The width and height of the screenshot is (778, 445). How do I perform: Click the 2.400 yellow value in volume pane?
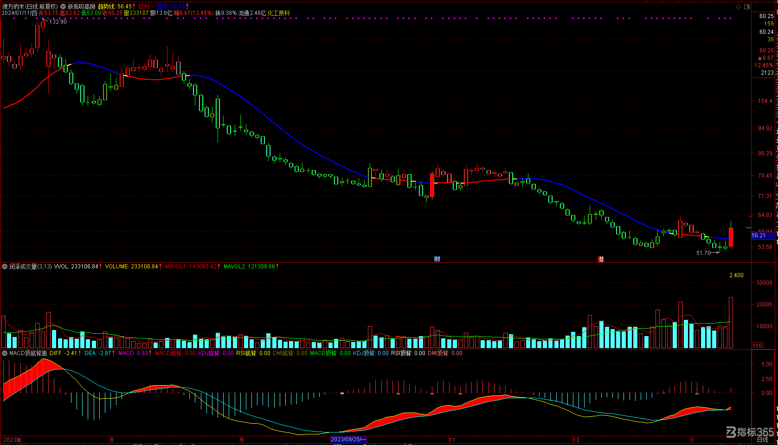[736, 275]
